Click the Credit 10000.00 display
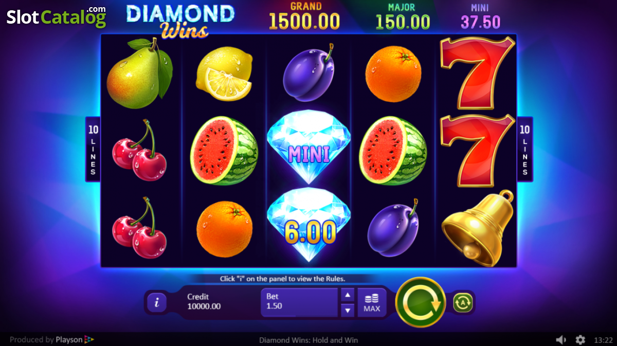617x346 pixels. point(204,302)
